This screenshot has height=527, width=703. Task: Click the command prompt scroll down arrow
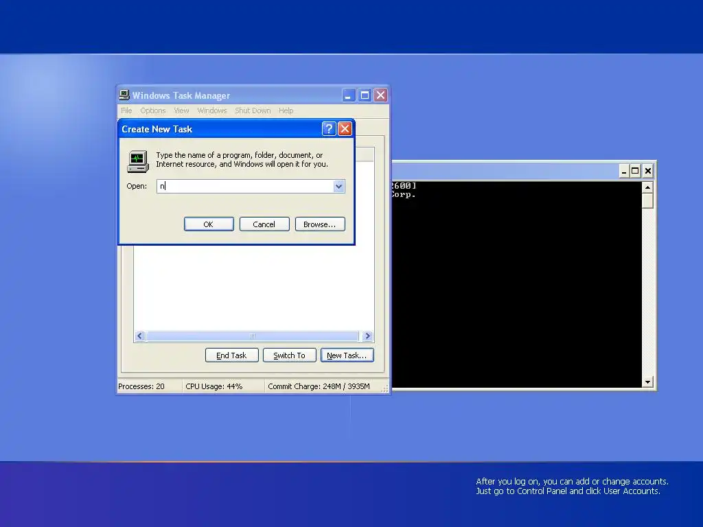[647, 382]
